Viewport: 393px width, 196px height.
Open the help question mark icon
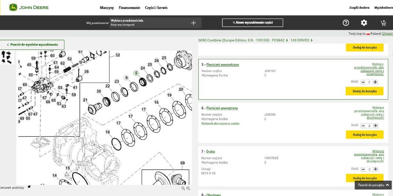(346, 23)
